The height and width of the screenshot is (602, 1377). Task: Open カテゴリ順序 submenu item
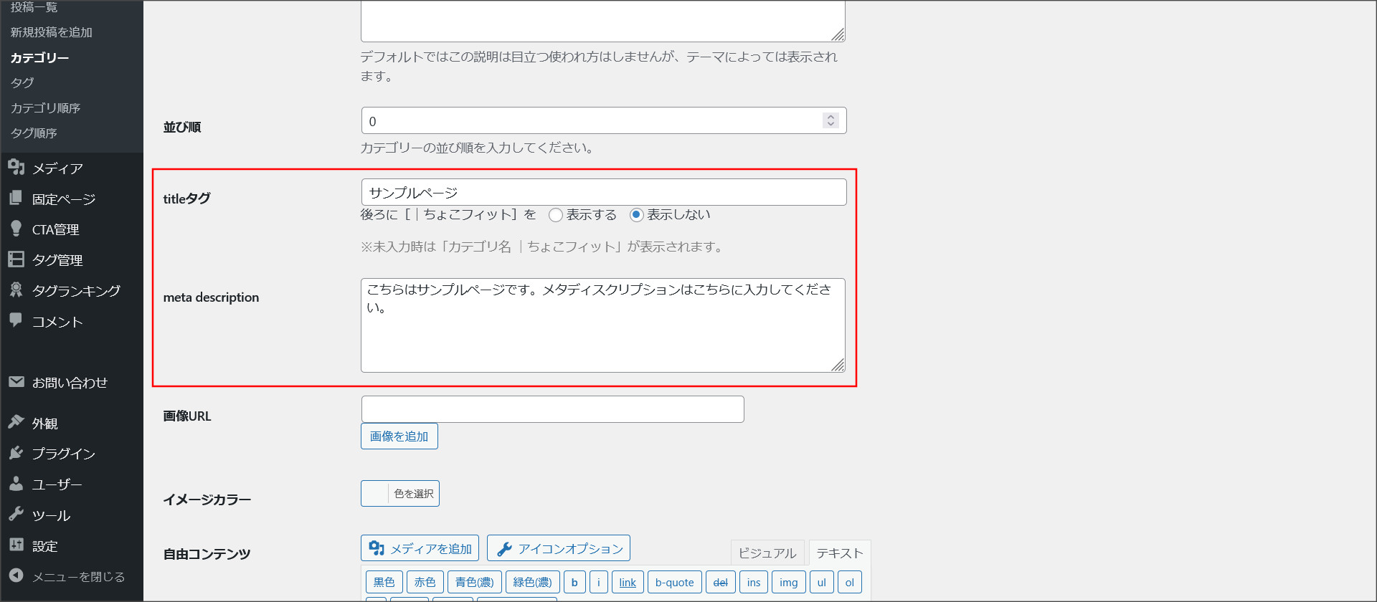click(x=45, y=107)
